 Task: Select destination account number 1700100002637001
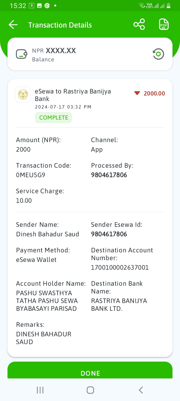[120, 267]
